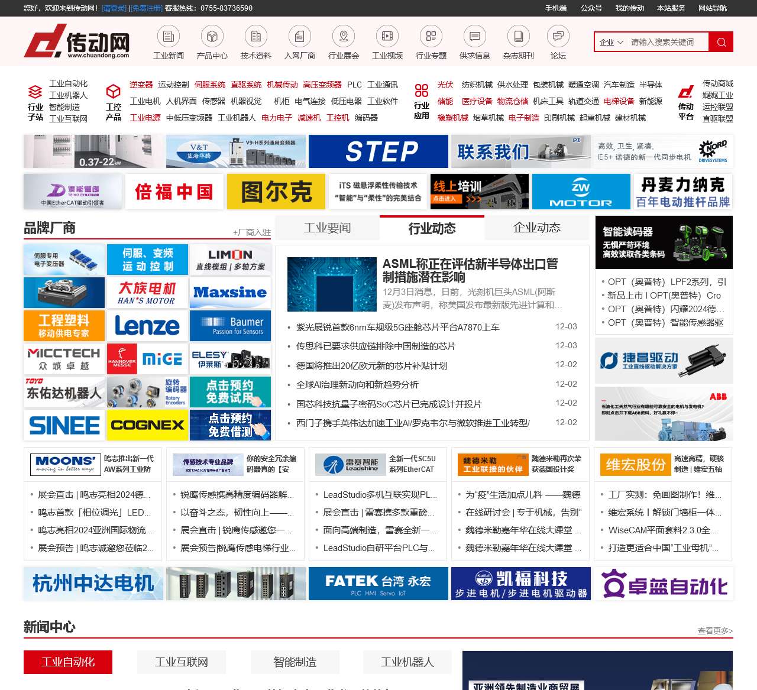This screenshot has height=690, width=757.
Task: Open the ASML semiconductor export news headline
Action: pyautogui.click(x=470, y=270)
